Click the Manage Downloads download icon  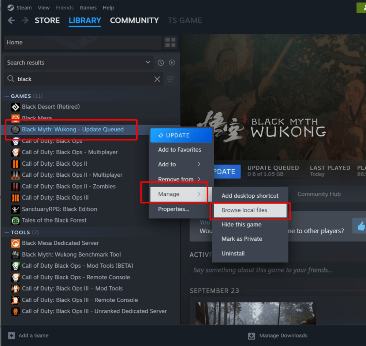click(251, 336)
